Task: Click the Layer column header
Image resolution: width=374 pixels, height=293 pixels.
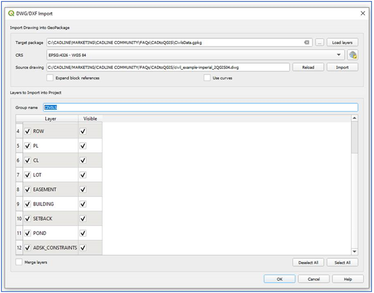Action: (x=50, y=119)
